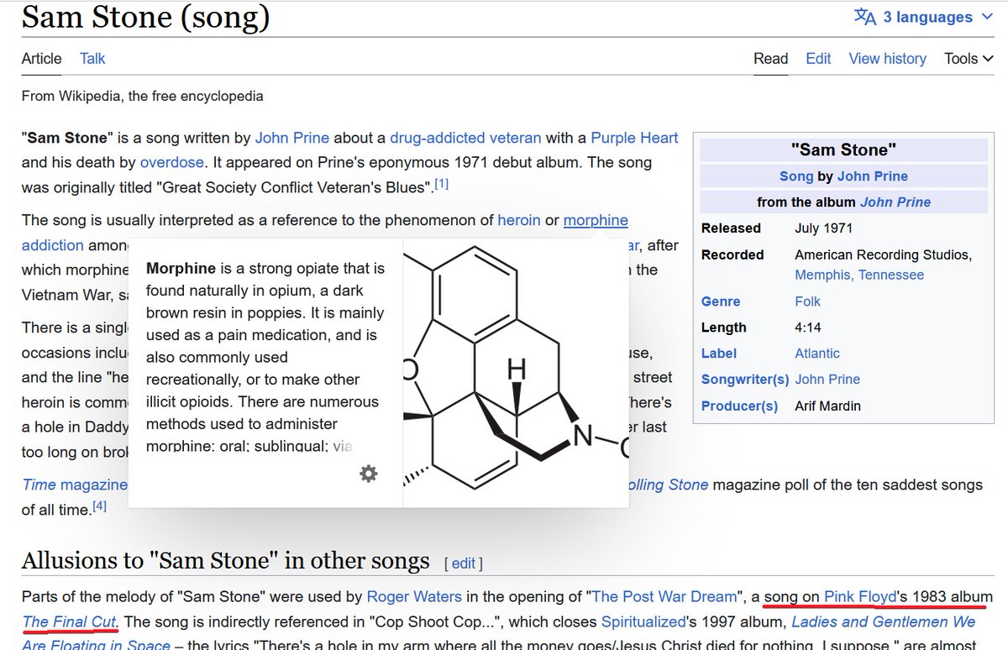
Task: Open the Time magazine link
Action: [75, 485]
